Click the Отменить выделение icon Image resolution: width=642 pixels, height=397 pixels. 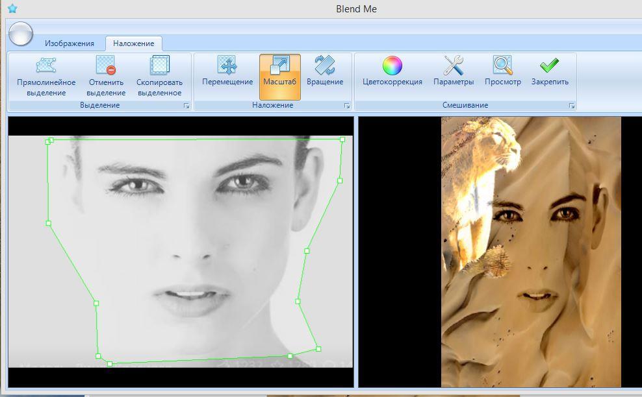click(105, 77)
